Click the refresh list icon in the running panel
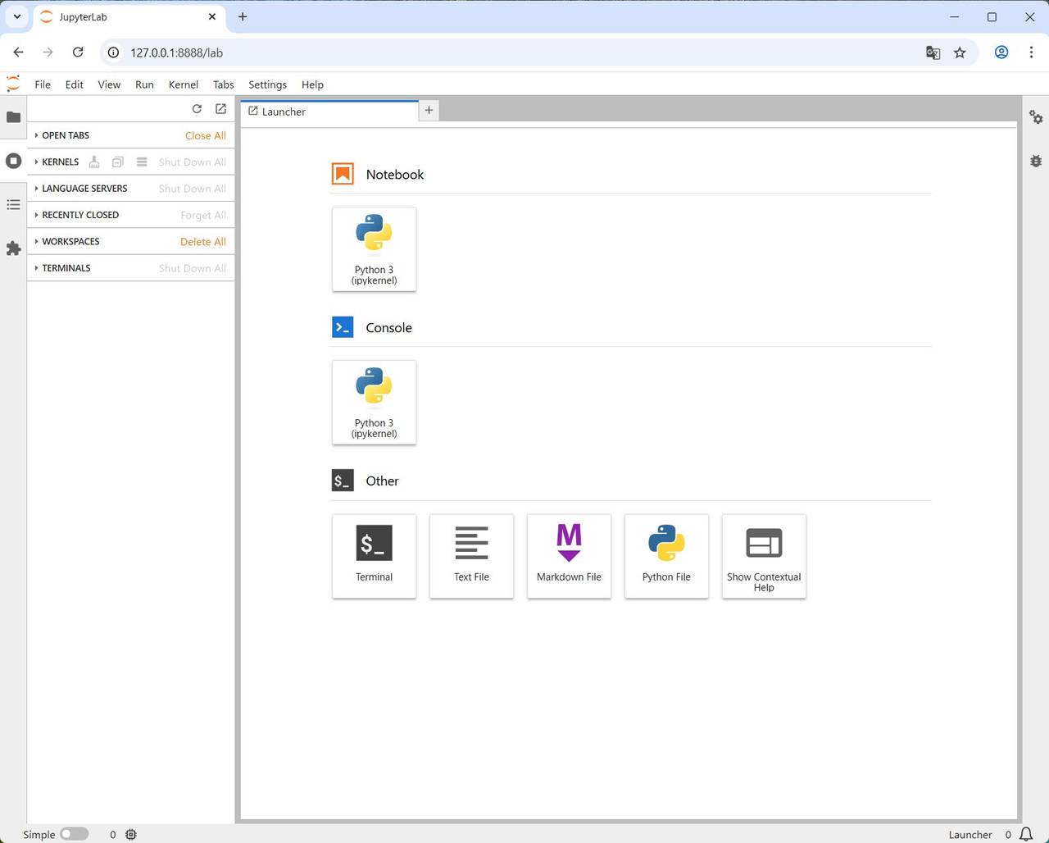Image resolution: width=1049 pixels, height=843 pixels. click(197, 109)
